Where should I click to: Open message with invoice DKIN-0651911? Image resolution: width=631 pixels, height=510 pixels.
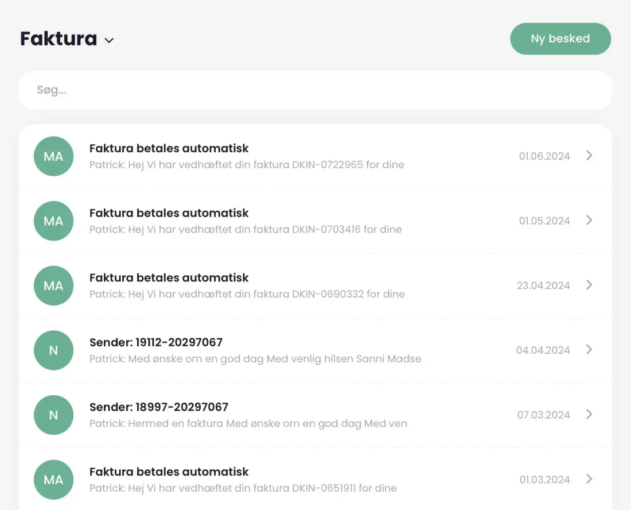coord(315,479)
